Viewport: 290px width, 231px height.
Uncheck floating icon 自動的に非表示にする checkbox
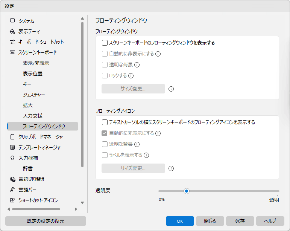pyautogui.click(x=105, y=133)
